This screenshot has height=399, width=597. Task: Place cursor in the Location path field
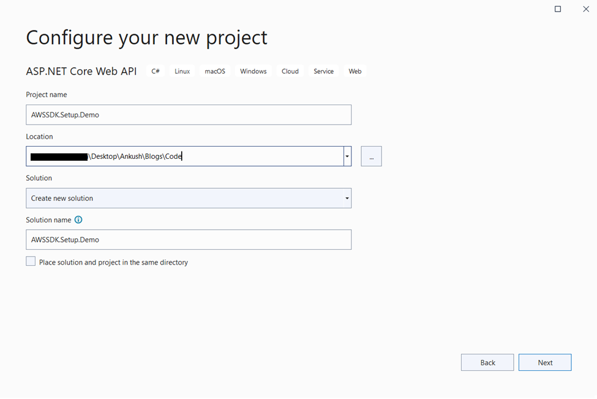click(184, 156)
